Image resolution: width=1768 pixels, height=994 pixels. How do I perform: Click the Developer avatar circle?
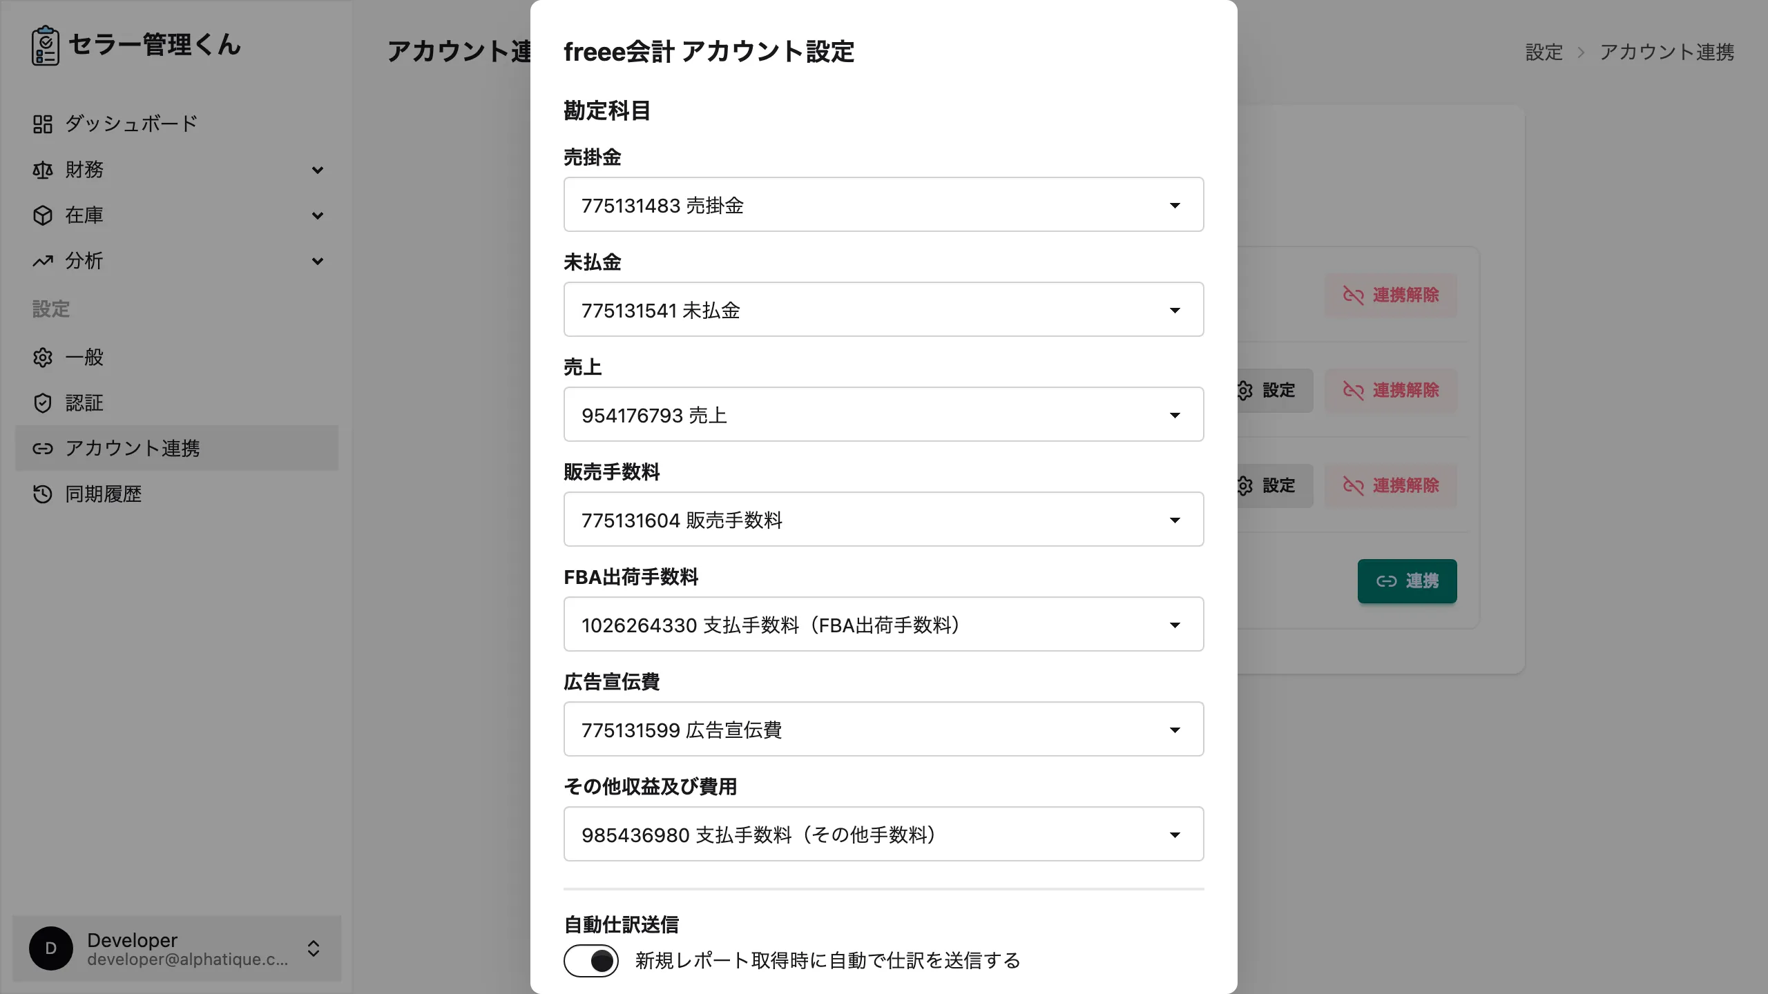coord(51,948)
